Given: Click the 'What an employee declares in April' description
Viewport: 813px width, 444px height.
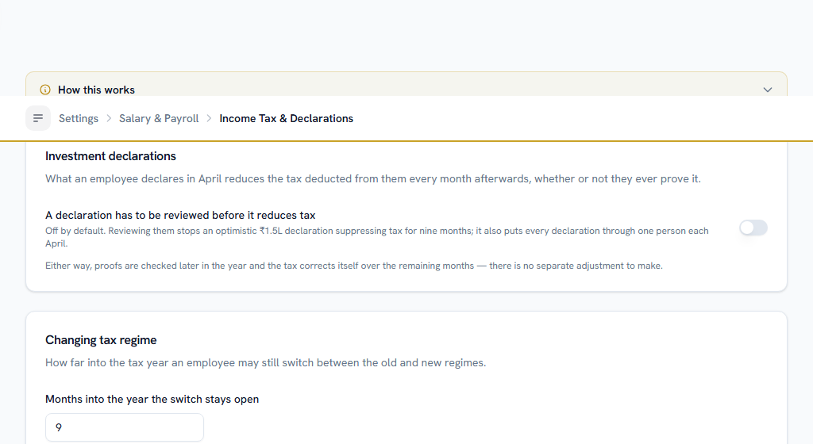Looking at the screenshot, I should click(x=373, y=178).
